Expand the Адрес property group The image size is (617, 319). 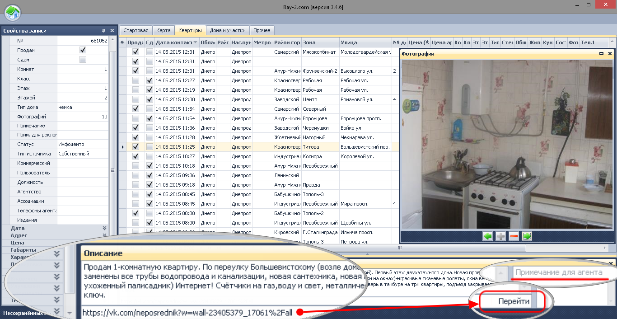(x=104, y=235)
